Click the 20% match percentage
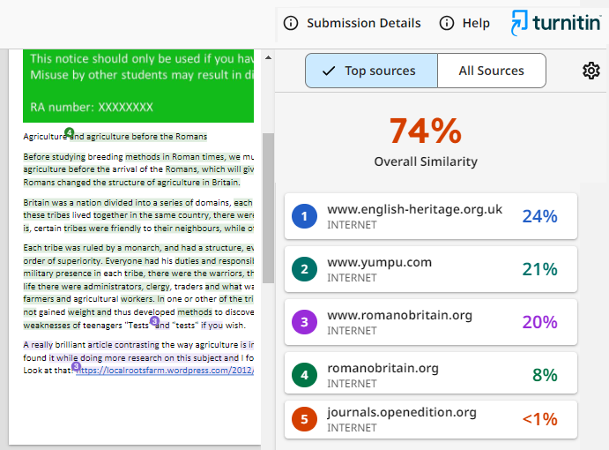609x450 pixels. point(539,322)
